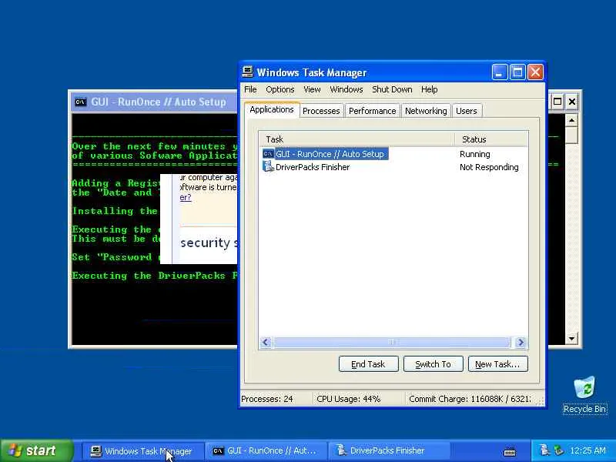616x462 pixels.
Task: Open the Recycle Bin desktop icon
Action: (584, 395)
